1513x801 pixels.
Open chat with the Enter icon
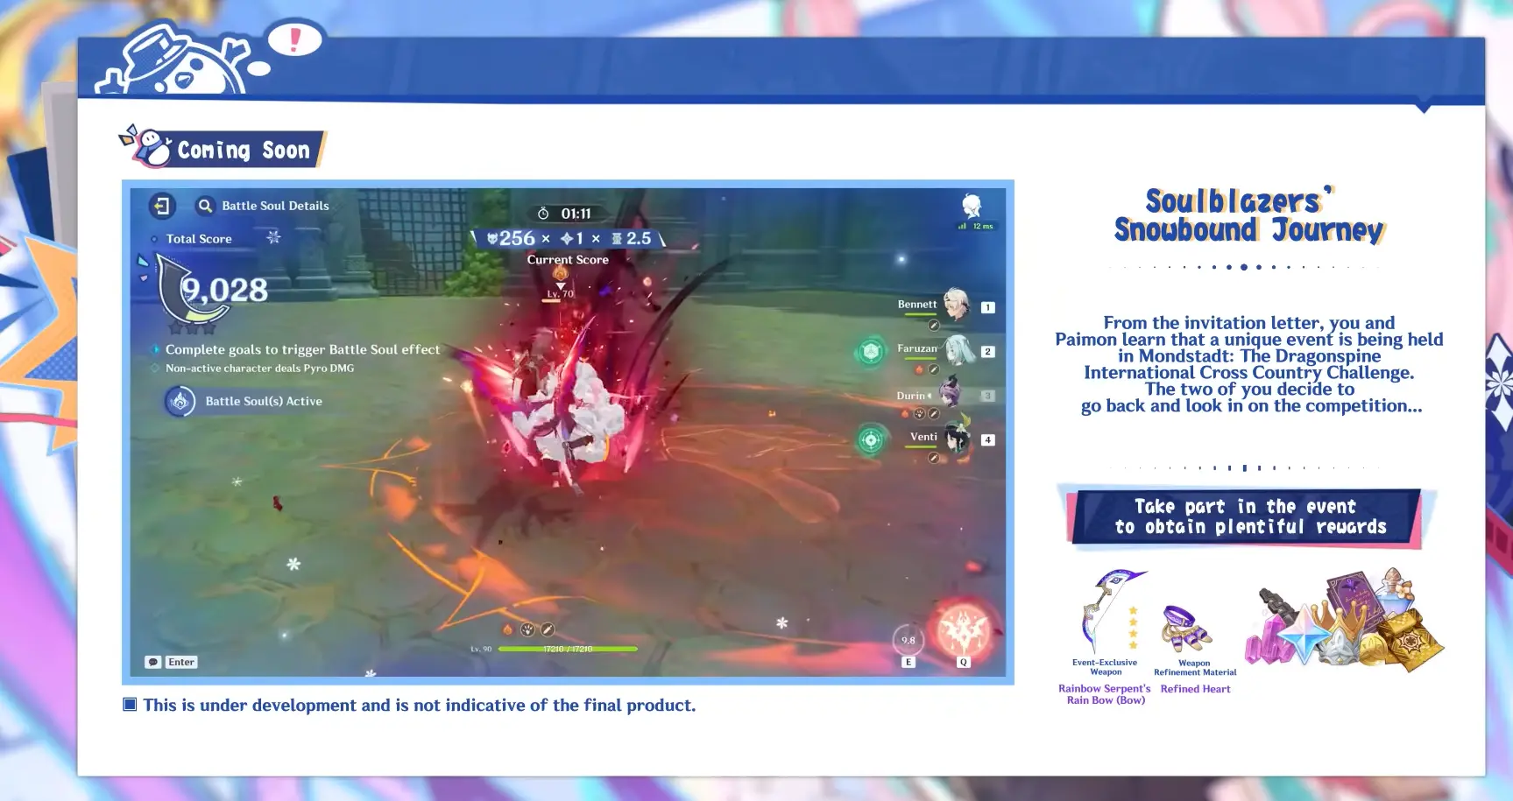172,662
